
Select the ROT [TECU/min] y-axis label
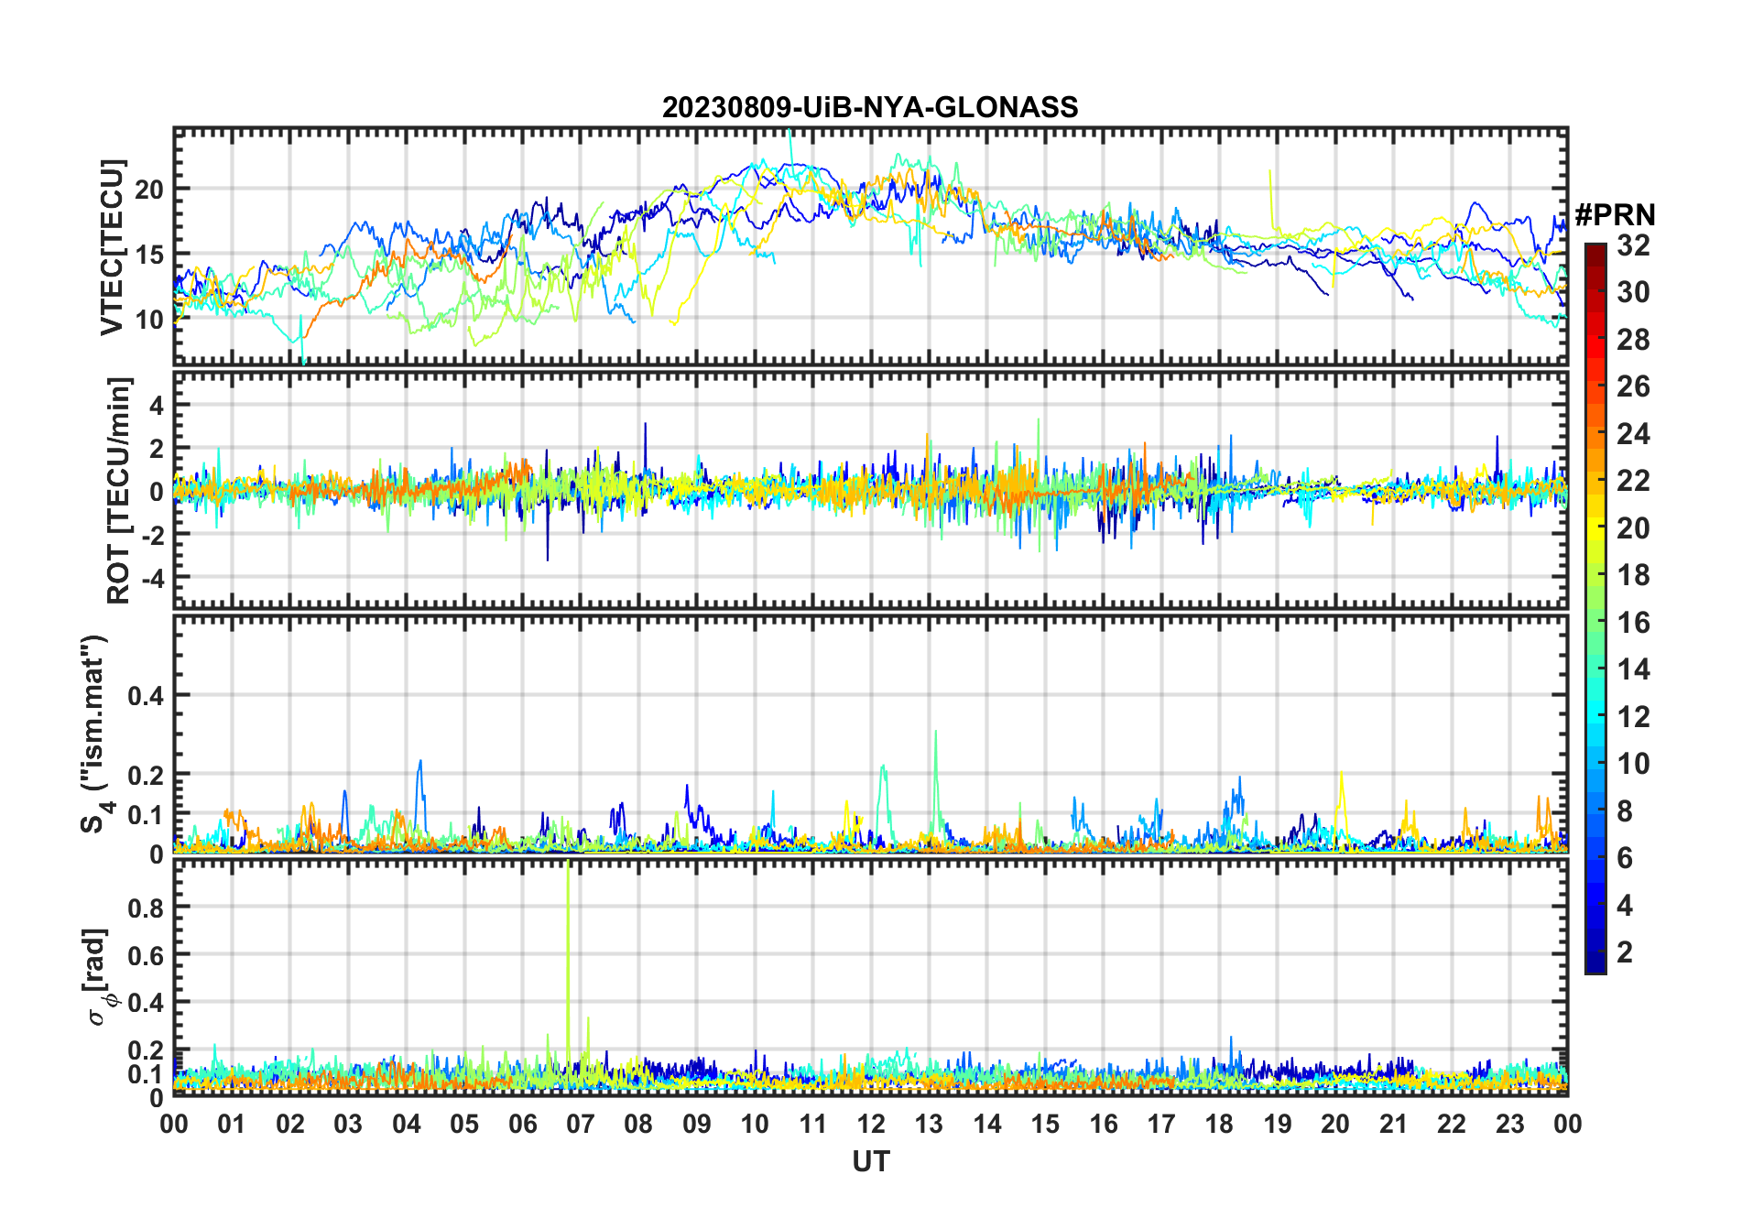(x=119, y=490)
